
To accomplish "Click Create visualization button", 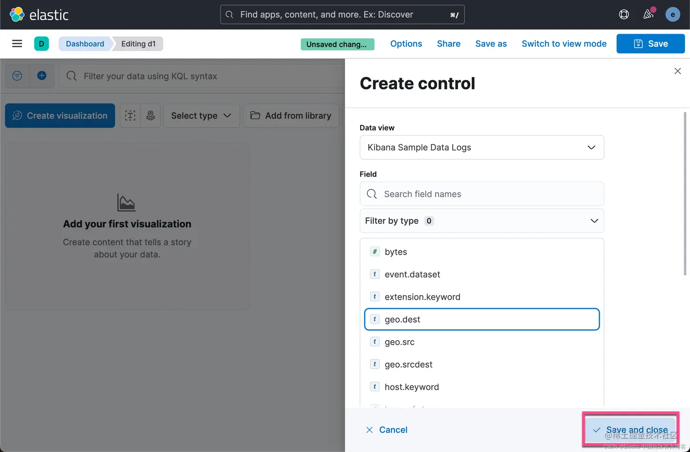I will click(x=60, y=116).
